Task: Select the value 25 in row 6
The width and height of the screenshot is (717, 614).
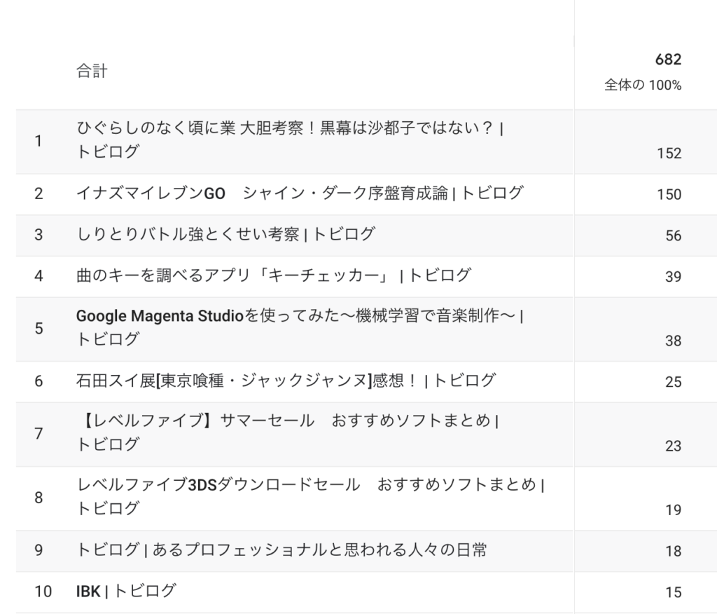Action: 673,382
